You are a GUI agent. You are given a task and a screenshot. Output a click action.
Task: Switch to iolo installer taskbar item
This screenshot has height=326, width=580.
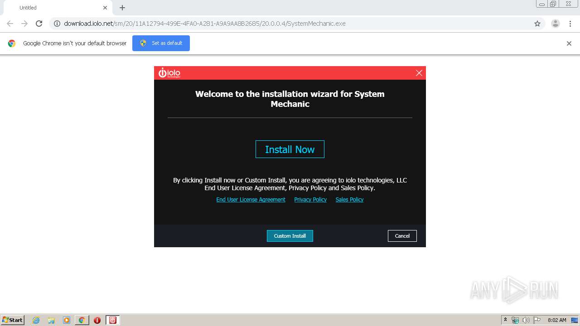tap(113, 320)
